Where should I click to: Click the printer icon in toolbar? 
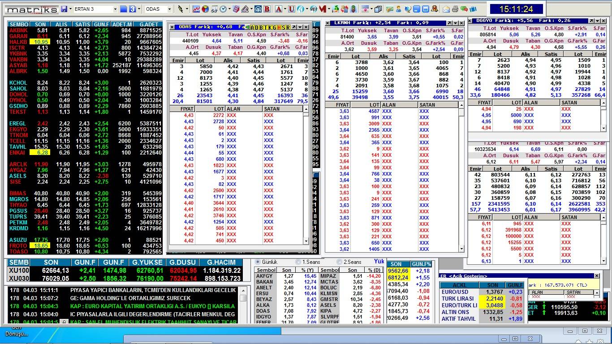455,9
